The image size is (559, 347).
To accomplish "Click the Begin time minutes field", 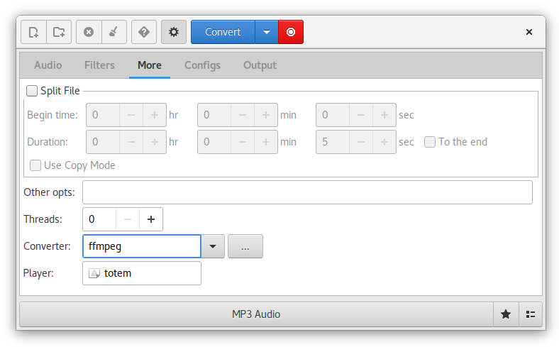I will pyautogui.click(x=214, y=115).
